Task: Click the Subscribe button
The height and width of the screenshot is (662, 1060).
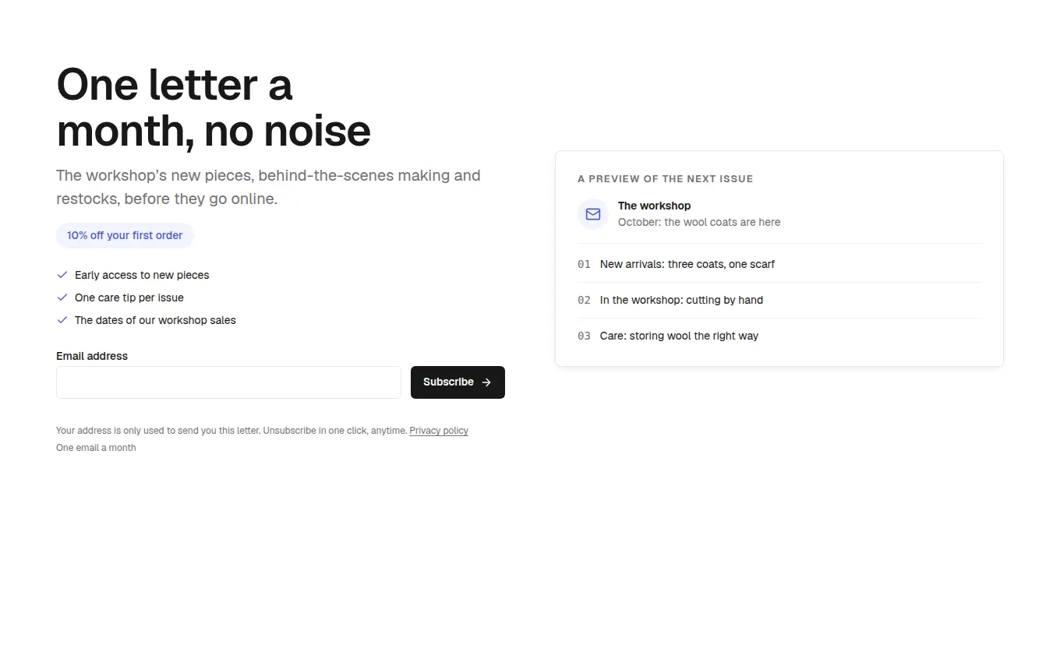Action: 458,382
